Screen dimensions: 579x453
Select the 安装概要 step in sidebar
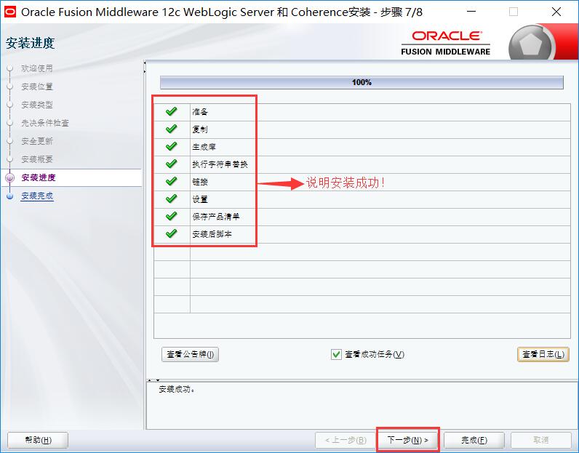[37, 159]
